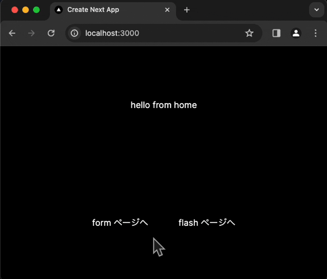The image size is (327, 279).
Task: Close the Create Next App tab
Action: point(167,10)
